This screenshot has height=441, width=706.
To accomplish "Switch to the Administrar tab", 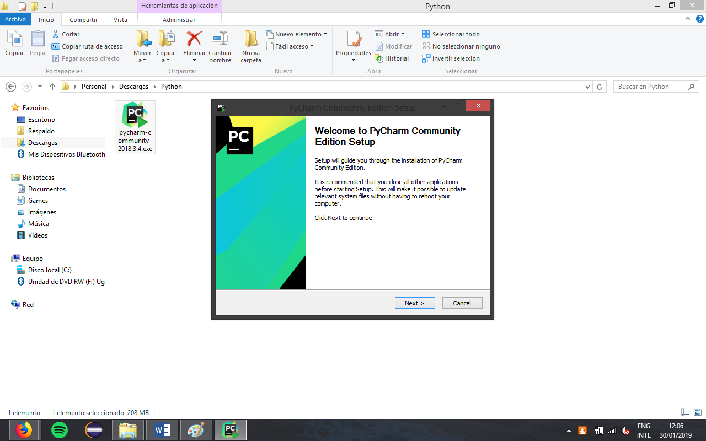I will pos(179,19).
